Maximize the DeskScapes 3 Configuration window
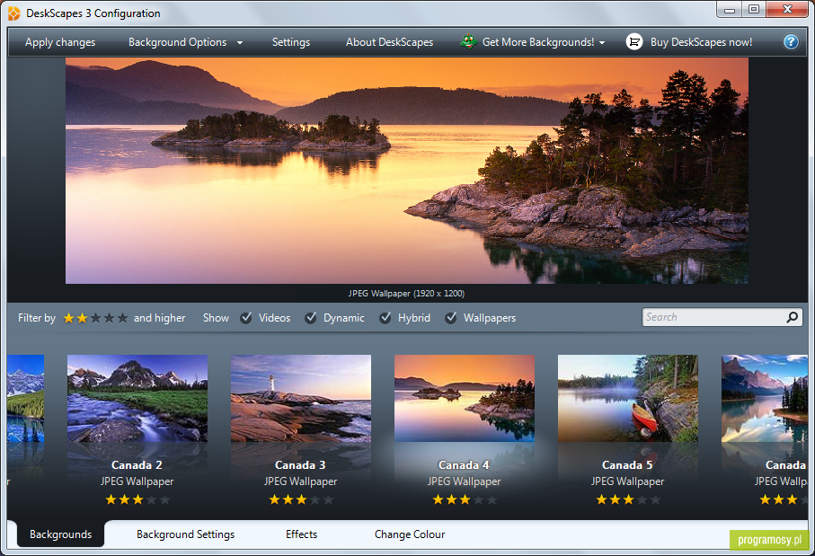 coord(754,9)
